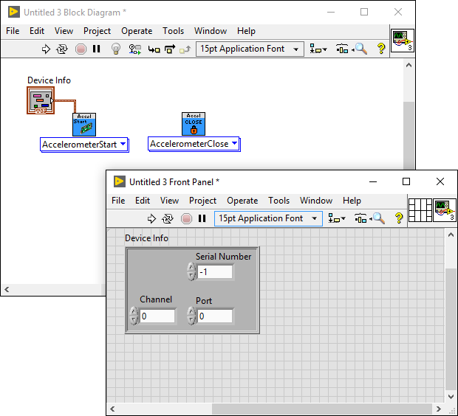This screenshot has width=458, height=416.
Task: Click Step Out icon in Block Diagram
Action: coord(185,49)
